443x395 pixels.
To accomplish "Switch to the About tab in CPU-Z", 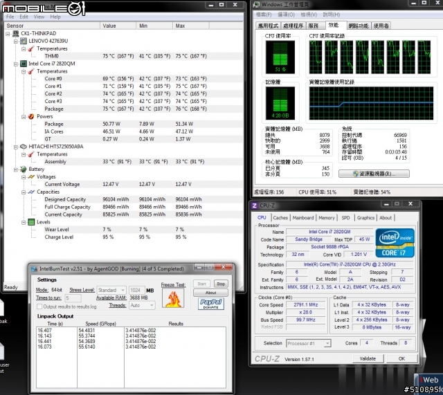I will 386,218.
